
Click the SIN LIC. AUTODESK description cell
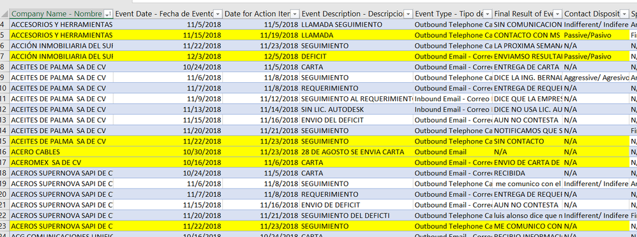tap(357, 110)
